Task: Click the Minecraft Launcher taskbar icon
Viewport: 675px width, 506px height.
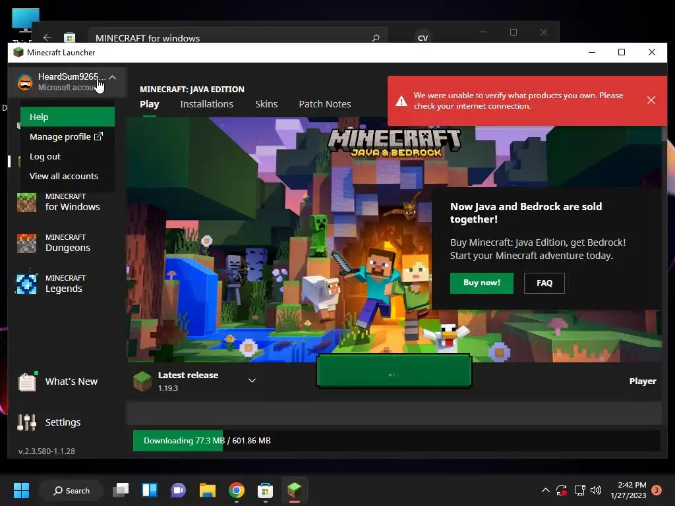Action: point(295,490)
